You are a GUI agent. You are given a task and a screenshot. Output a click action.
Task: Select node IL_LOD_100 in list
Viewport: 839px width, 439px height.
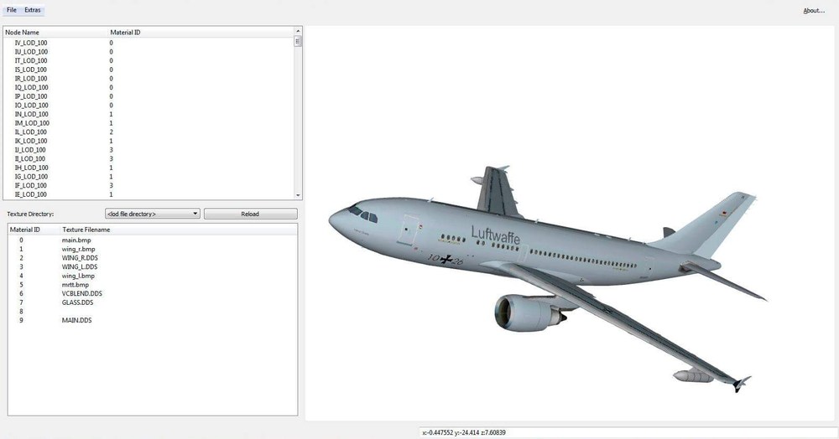pos(149,132)
